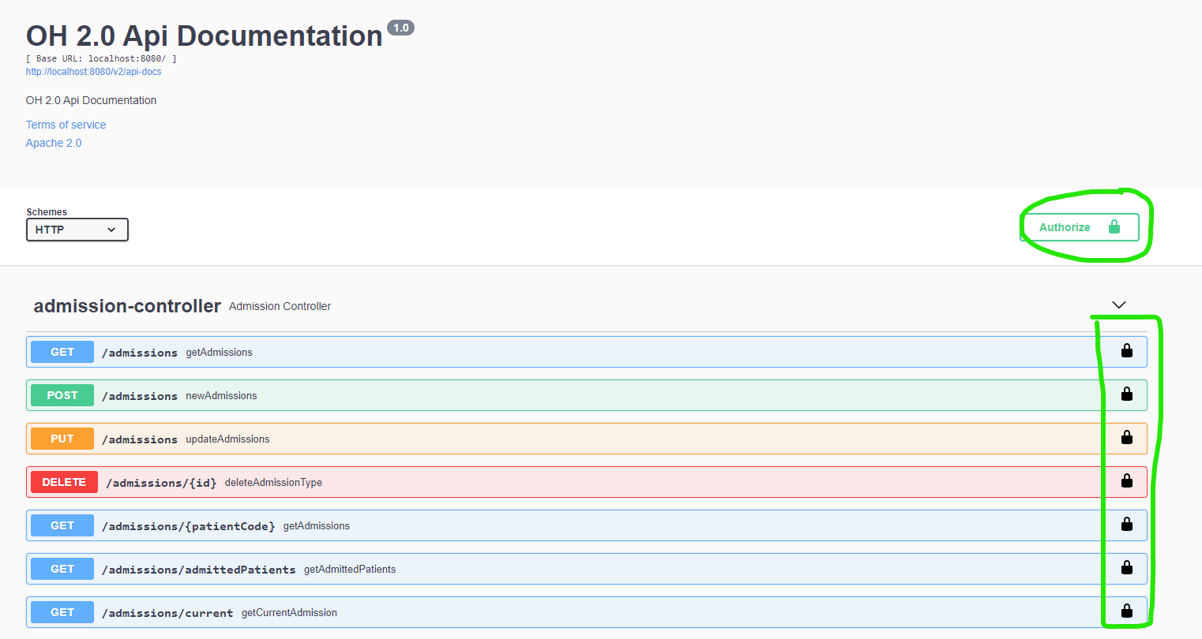
Task: Click the lock icon on GET /admissions
Action: (x=1126, y=351)
